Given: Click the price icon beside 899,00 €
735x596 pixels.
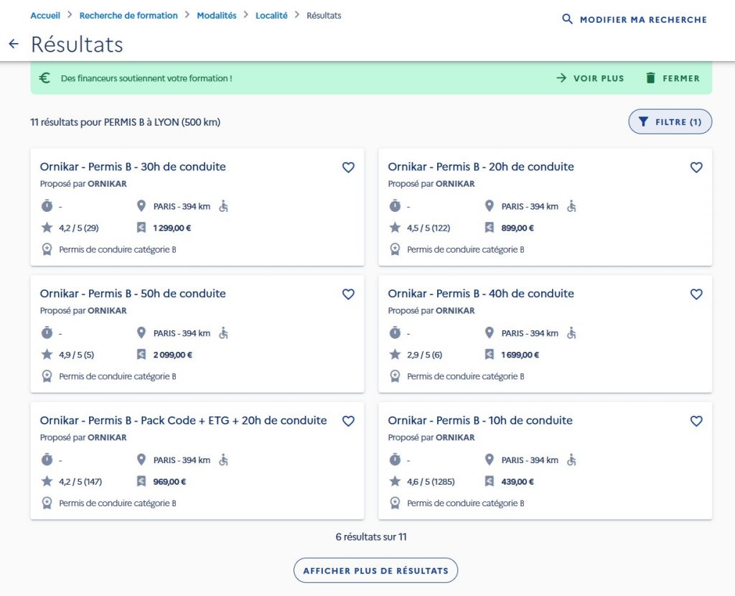Looking at the screenshot, I should (490, 228).
